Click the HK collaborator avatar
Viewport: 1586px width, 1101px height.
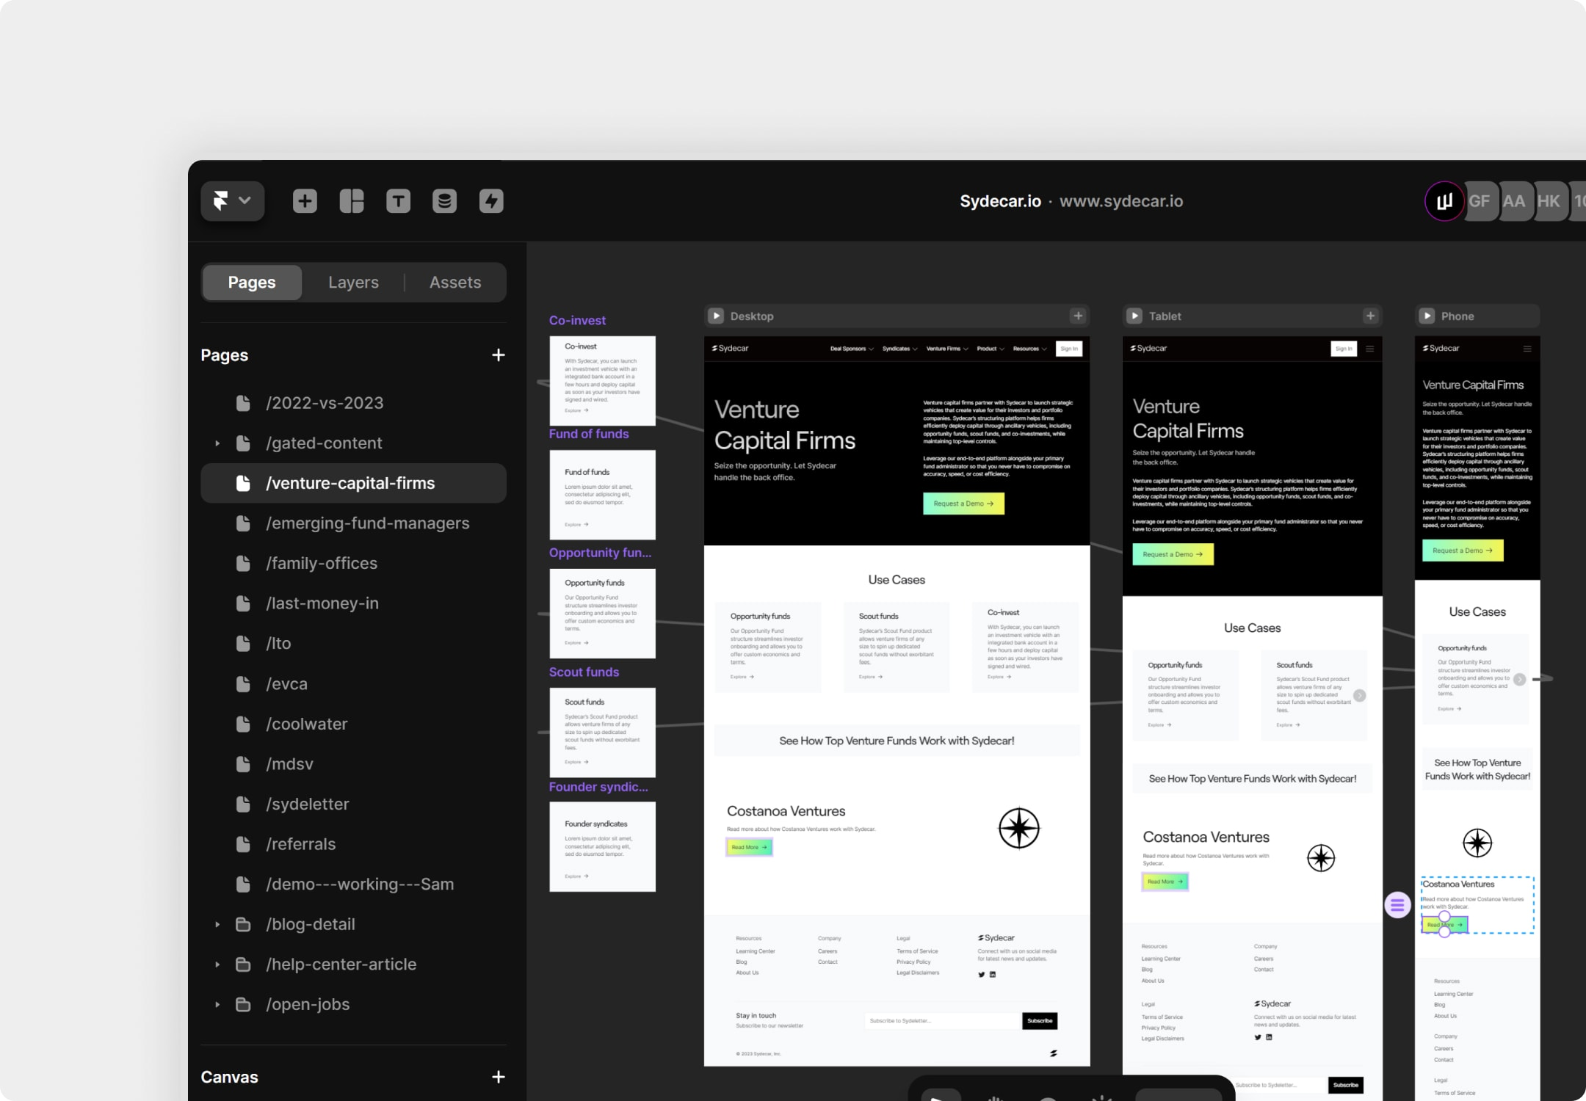(1549, 201)
